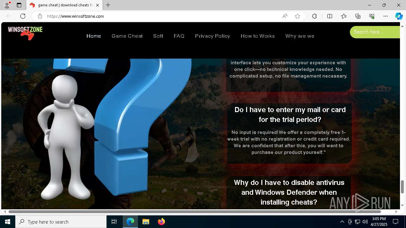Enable split screen view
This screenshot has width=406, height=228.
click(330, 16)
